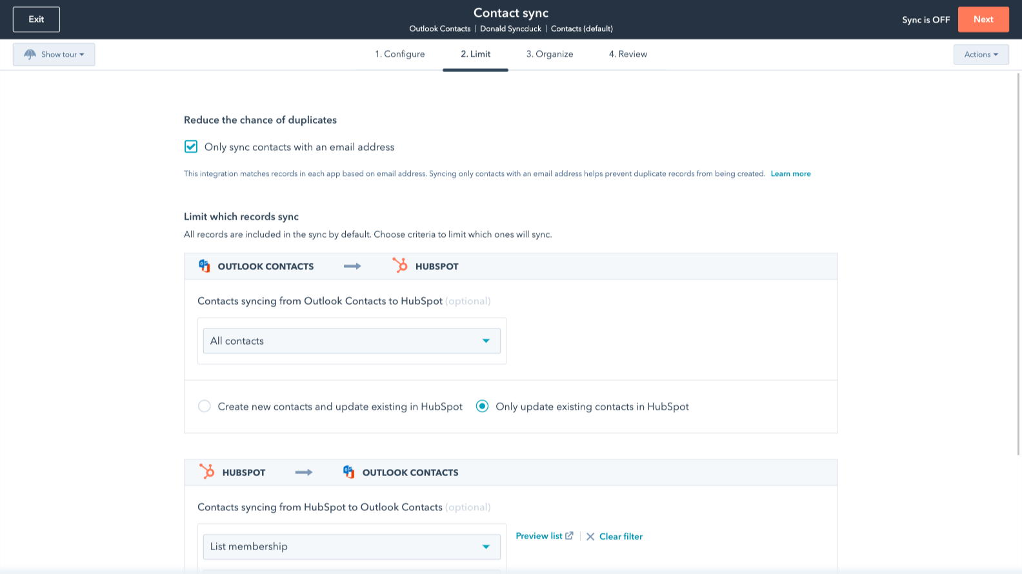Click the external link icon beside Preview list
The width and height of the screenshot is (1022, 574).
click(x=569, y=536)
